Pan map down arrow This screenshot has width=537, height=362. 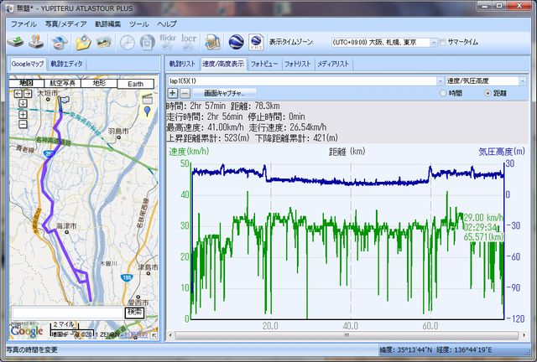(23, 103)
